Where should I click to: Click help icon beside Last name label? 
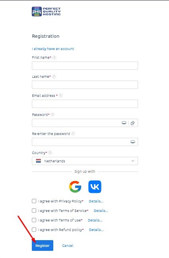pos(54,77)
